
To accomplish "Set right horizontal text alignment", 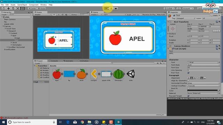I will click(x=195, y=78).
